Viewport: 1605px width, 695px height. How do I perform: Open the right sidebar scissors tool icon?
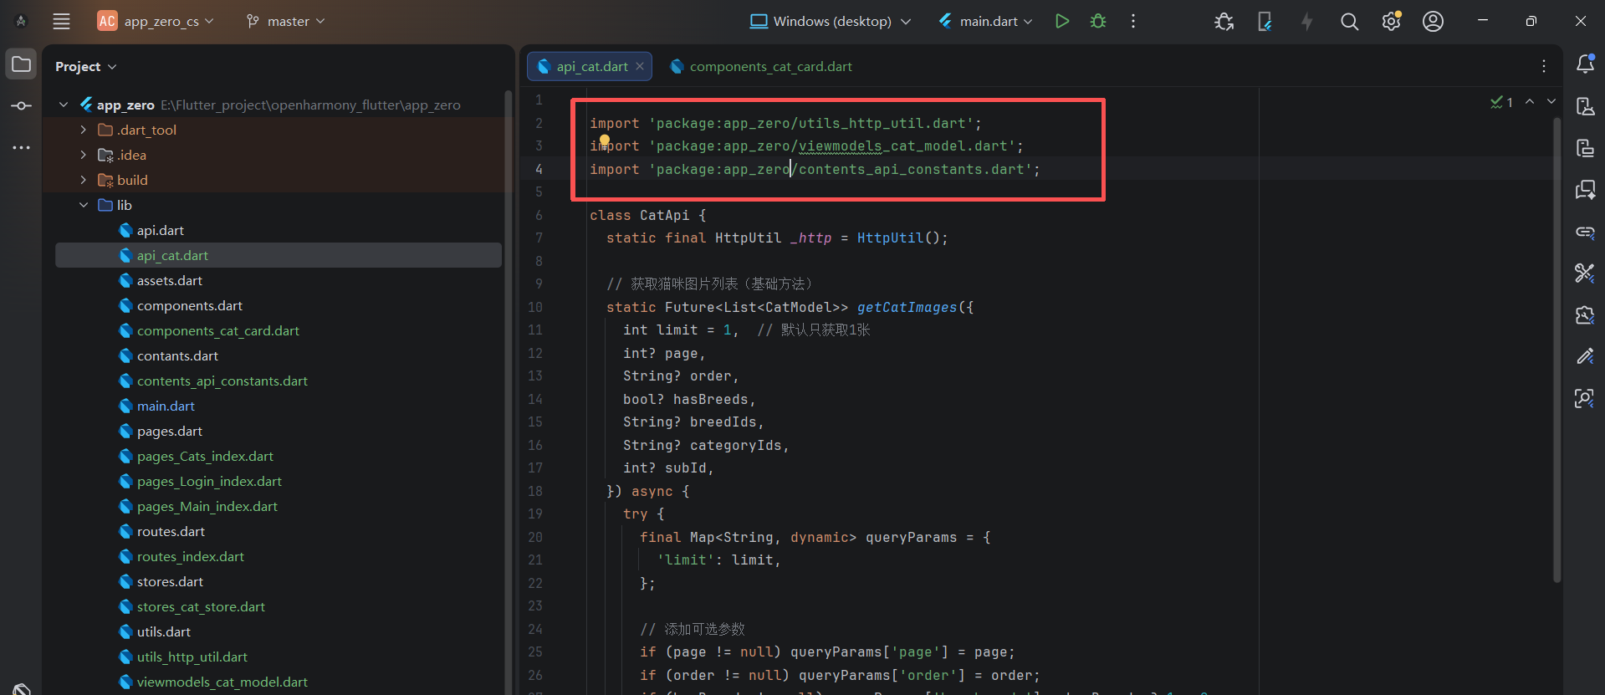[x=1585, y=273]
